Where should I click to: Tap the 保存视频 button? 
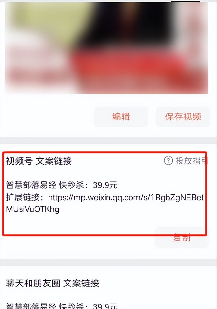(183, 117)
